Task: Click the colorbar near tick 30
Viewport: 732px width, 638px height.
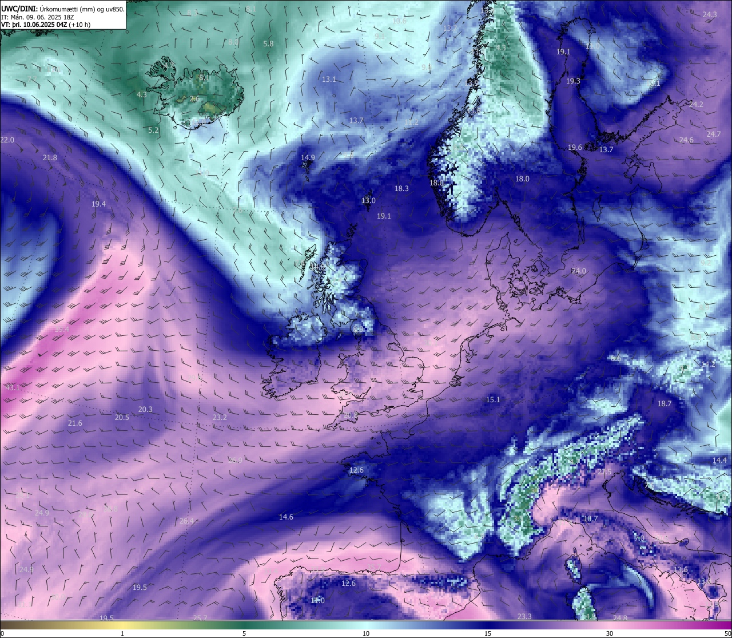Action: pos(610,624)
